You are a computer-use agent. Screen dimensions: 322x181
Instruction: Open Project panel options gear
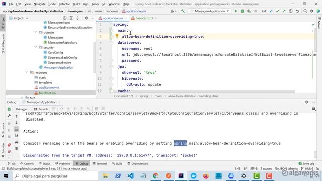pos(86,18)
